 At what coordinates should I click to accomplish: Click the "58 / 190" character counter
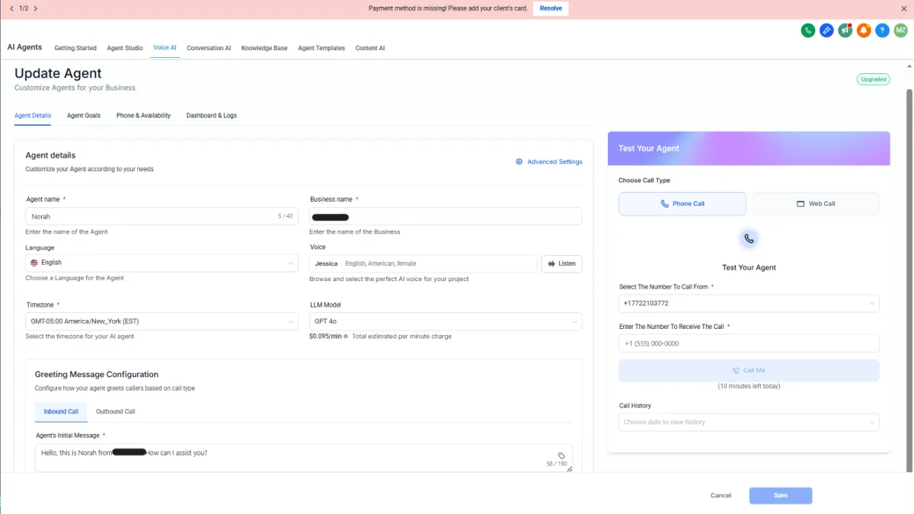pyautogui.click(x=557, y=464)
